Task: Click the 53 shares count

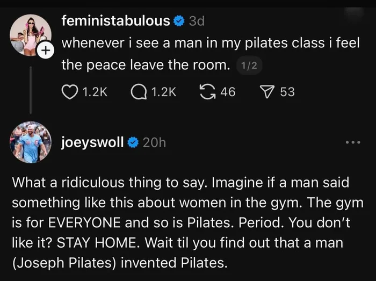Action: [287, 92]
